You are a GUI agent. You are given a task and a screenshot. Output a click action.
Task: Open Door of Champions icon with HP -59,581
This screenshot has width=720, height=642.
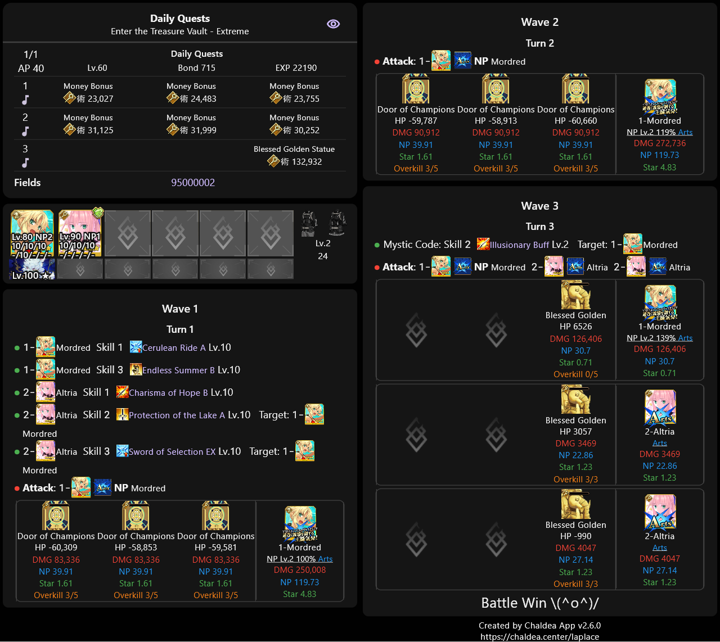[215, 516]
